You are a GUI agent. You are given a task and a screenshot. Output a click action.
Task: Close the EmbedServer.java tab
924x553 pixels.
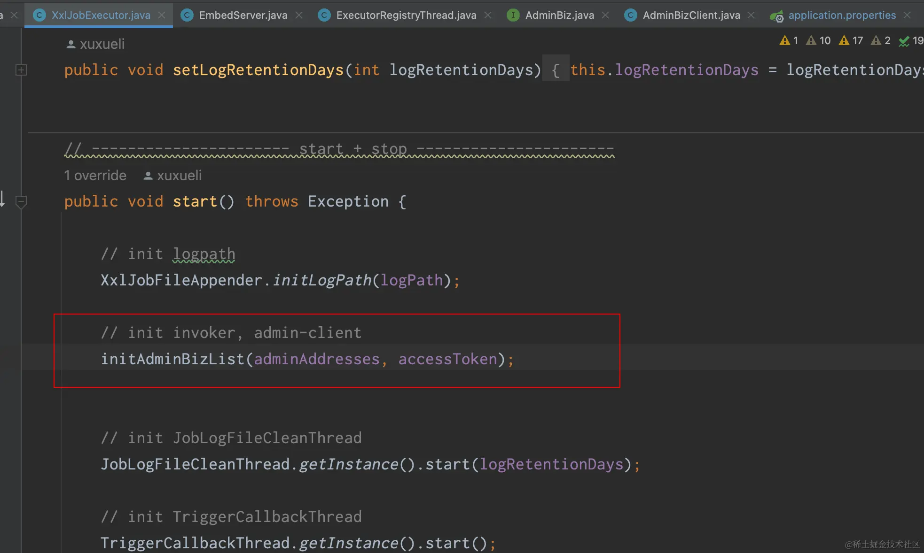tap(299, 15)
